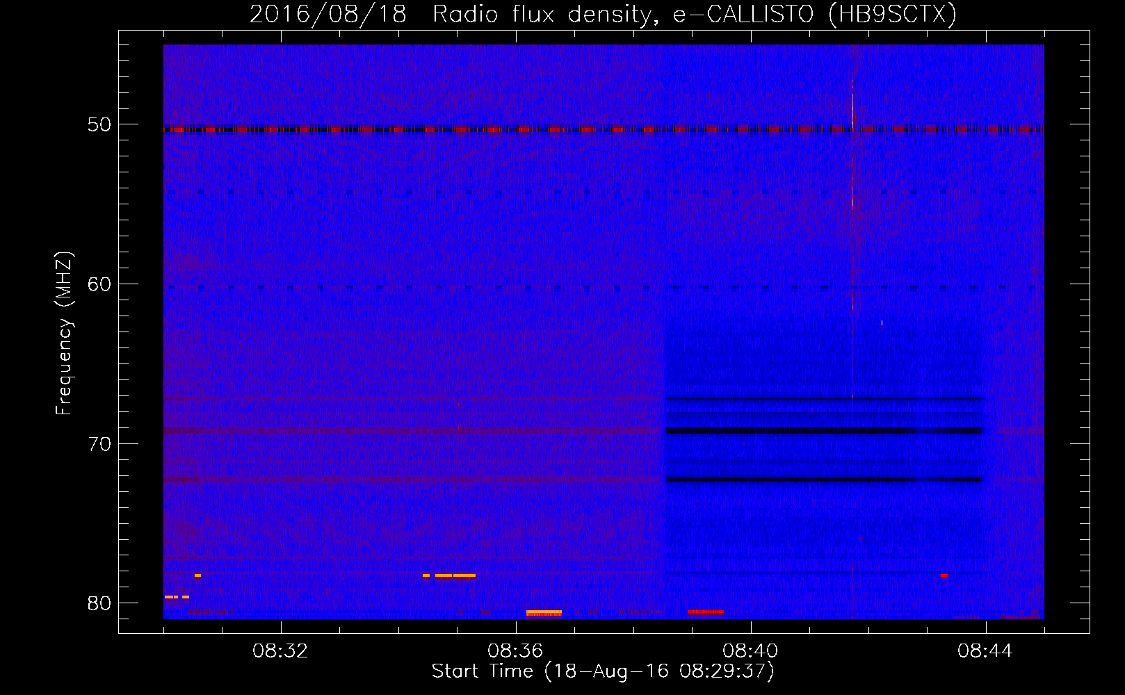Click the 80 frequency tick label

click(99, 603)
